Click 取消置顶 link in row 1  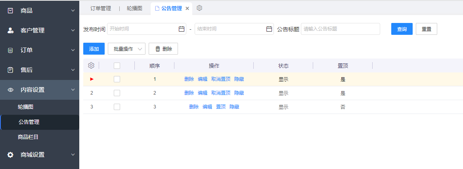tap(221, 79)
